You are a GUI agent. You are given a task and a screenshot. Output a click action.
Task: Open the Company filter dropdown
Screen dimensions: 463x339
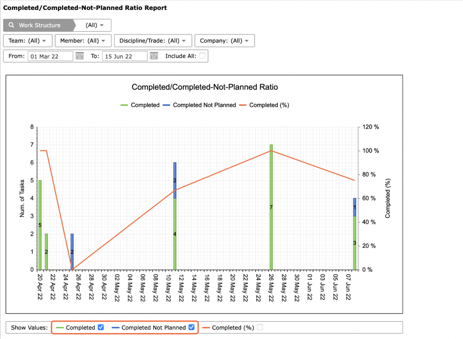[224, 41]
